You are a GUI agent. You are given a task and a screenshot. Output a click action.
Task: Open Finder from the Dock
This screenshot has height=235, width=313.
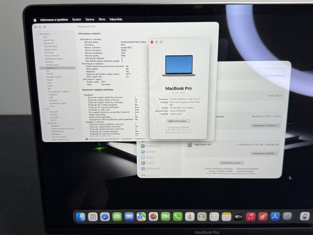coord(81,216)
